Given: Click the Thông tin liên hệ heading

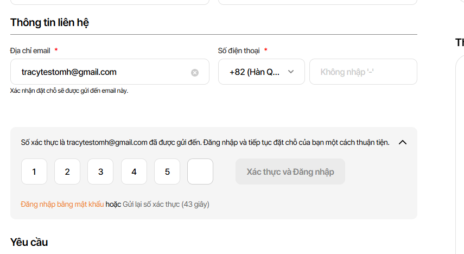Looking at the screenshot, I should [49, 23].
